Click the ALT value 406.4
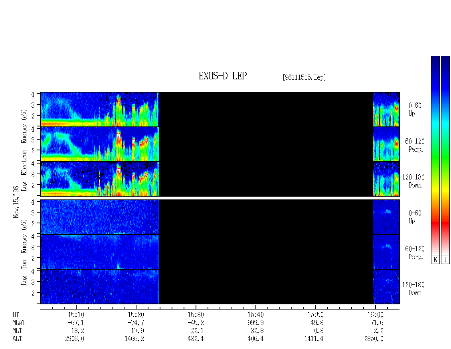This screenshot has width=451, height=349. click(x=255, y=339)
